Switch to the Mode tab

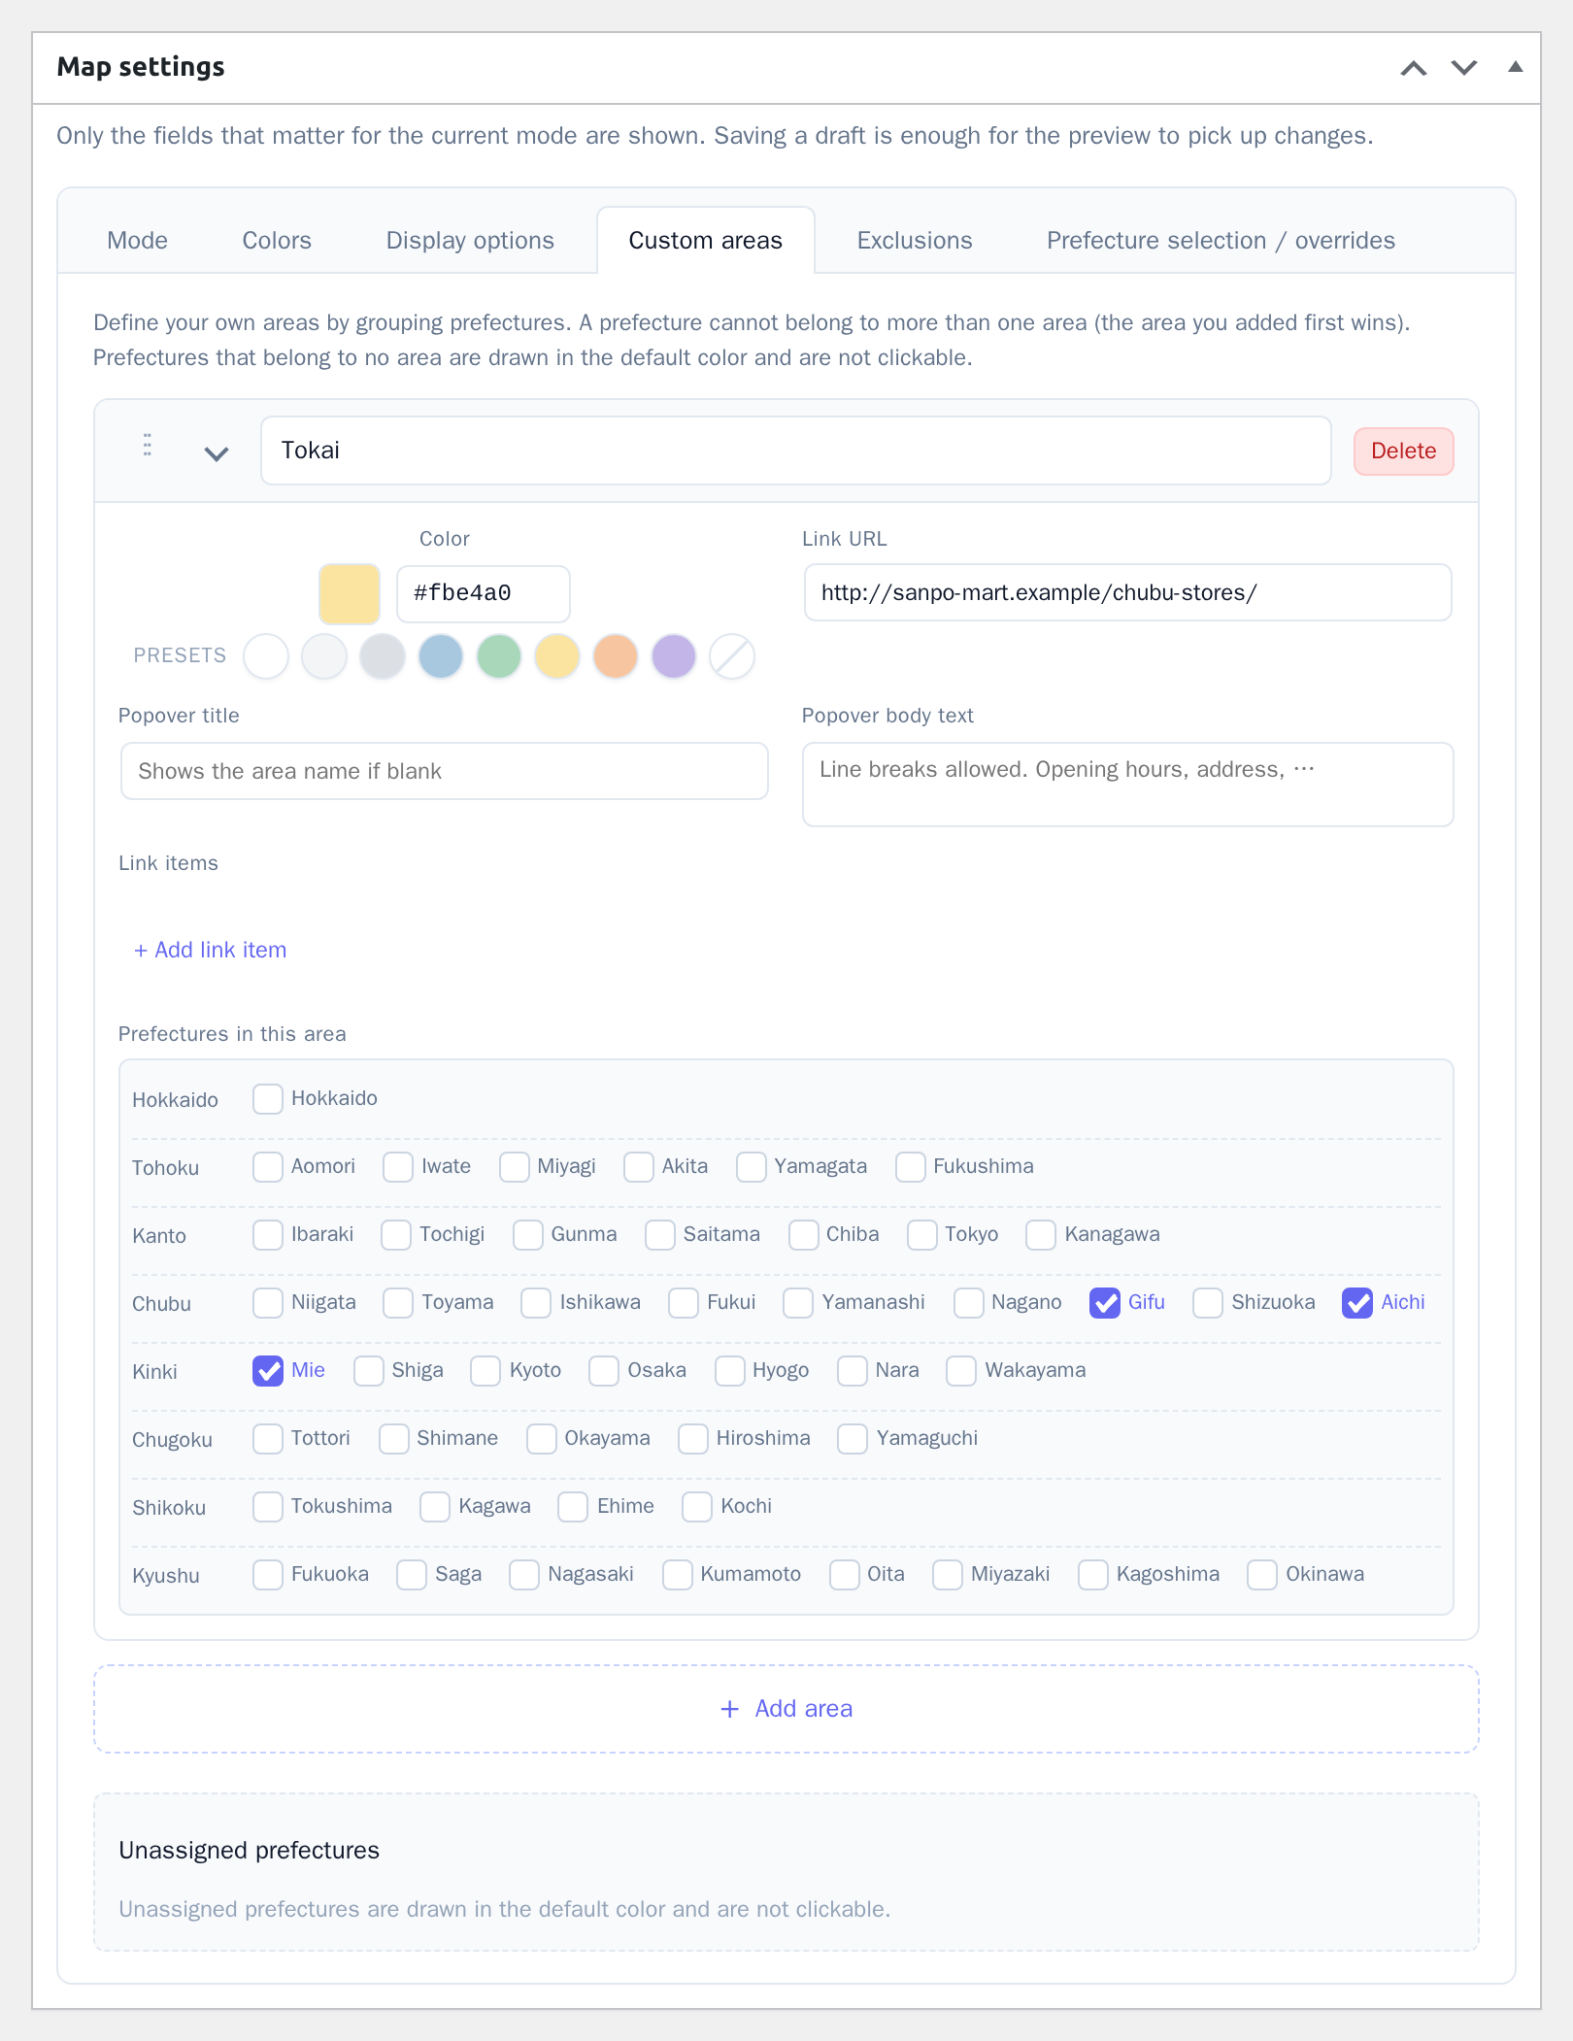(138, 241)
